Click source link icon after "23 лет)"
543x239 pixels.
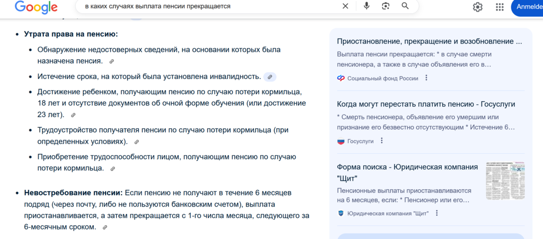pyautogui.click(x=73, y=115)
